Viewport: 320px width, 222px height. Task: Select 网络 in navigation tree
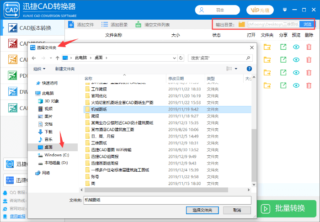pyautogui.click(x=46, y=173)
